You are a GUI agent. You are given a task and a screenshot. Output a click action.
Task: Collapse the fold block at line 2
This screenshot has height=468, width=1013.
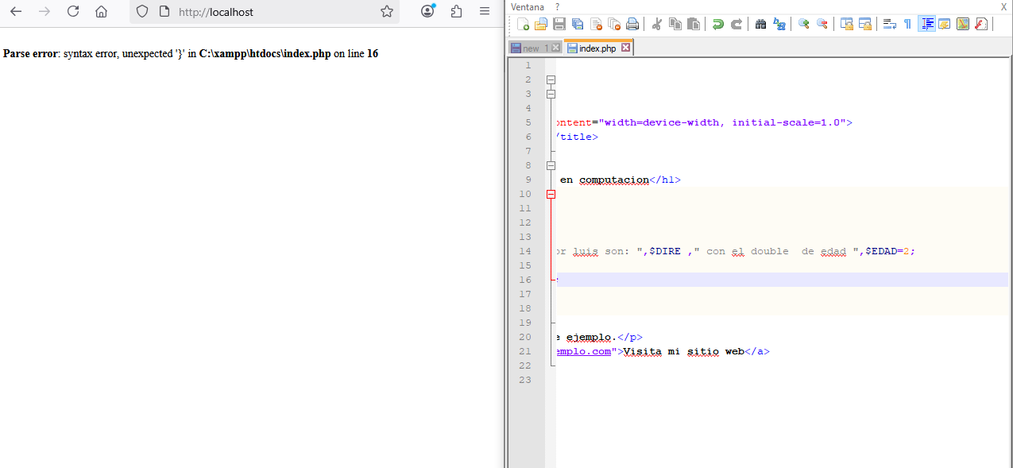point(551,79)
